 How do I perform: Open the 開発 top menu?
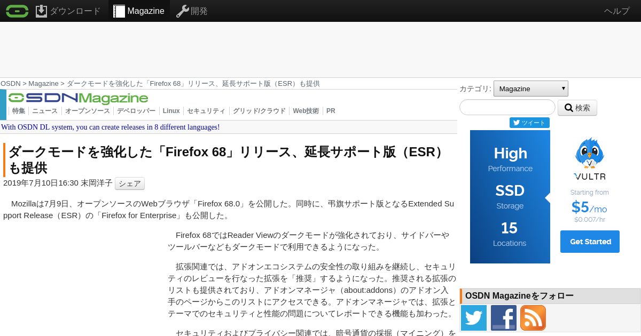(199, 11)
